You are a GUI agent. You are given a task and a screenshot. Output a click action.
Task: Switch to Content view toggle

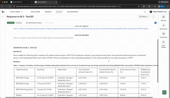(x=10, y=23)
